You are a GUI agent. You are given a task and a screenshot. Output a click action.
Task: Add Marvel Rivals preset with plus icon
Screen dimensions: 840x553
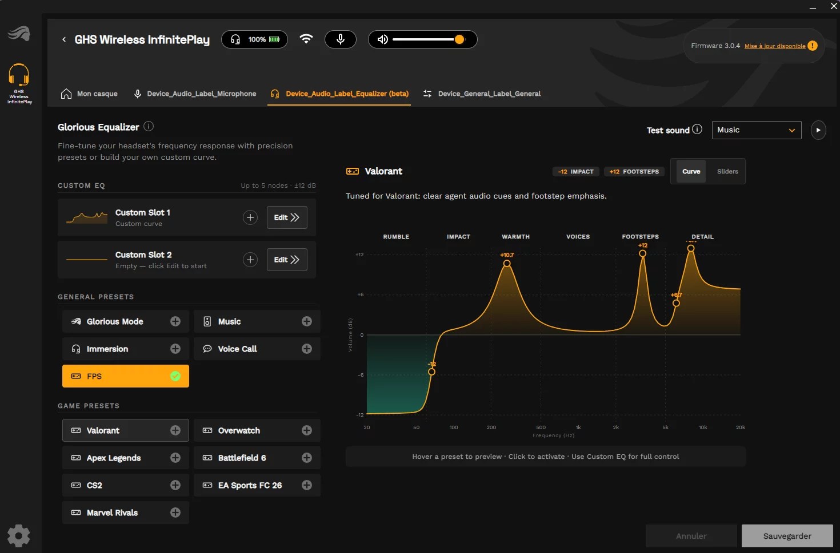pyautogui.click(x=175, y=512)
